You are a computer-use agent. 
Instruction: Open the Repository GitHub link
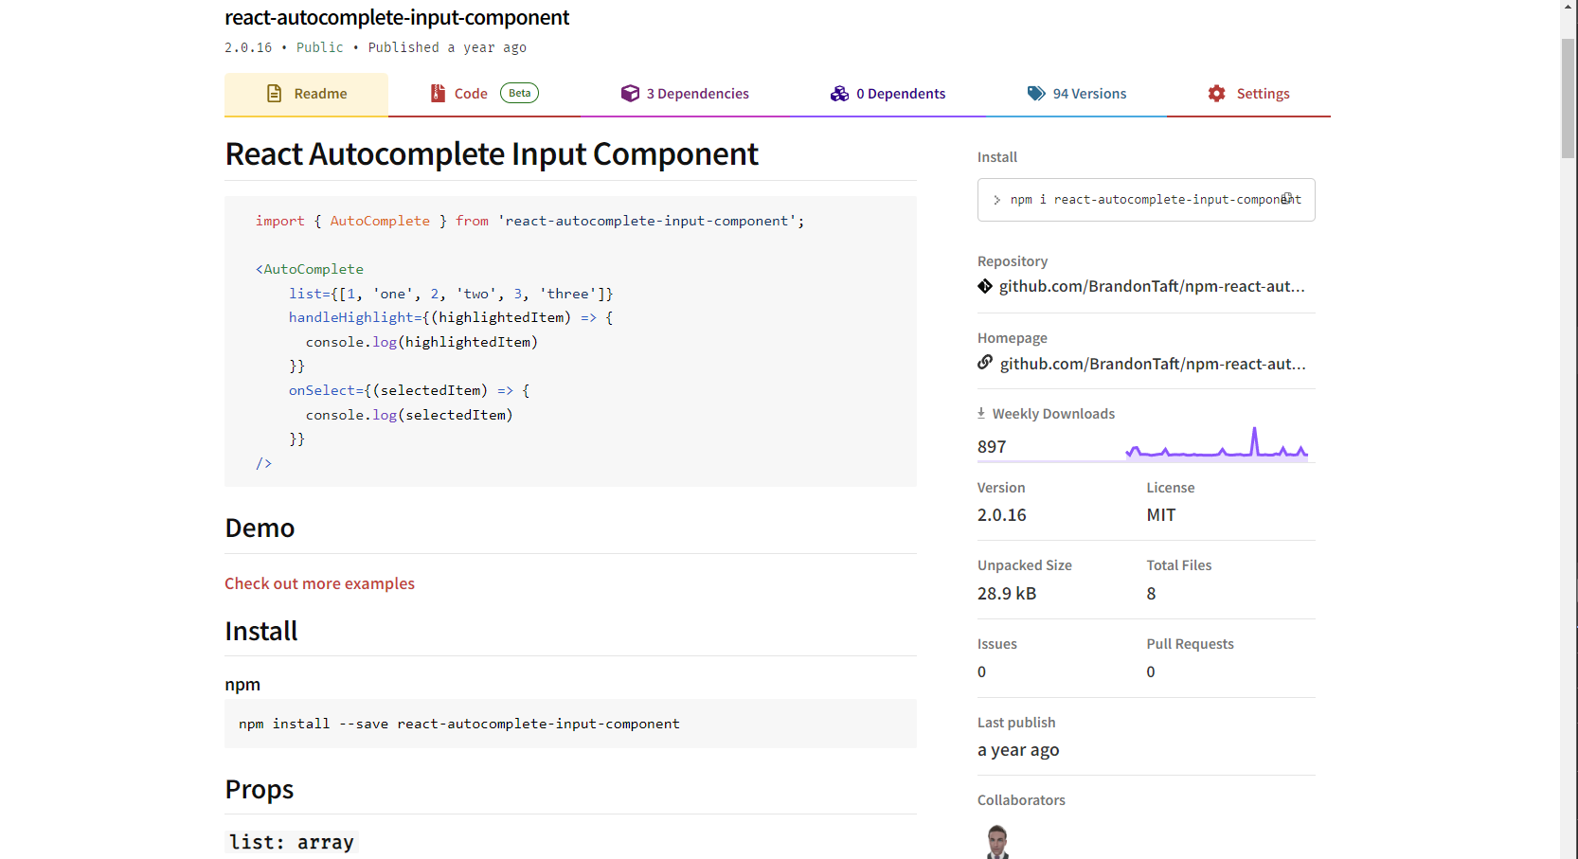tap(1152, 286)
